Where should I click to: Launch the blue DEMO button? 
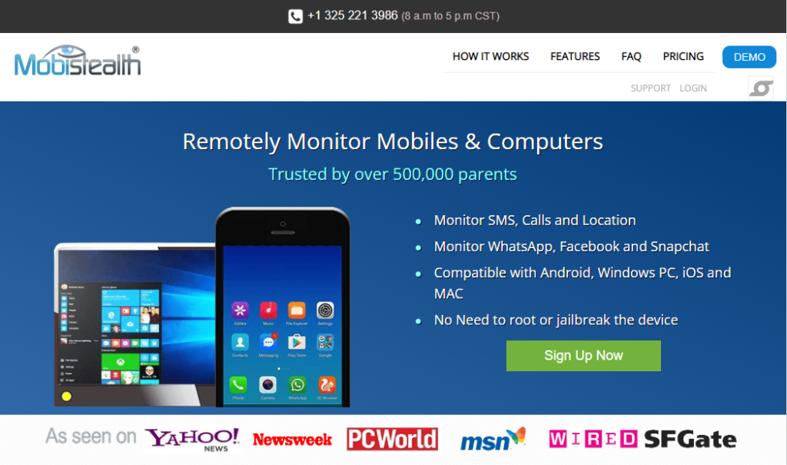click(749, 57)
